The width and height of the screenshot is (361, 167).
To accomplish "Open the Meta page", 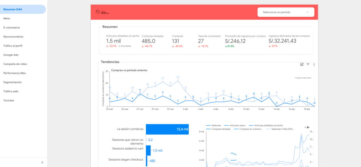I will [x=7, y=18].
